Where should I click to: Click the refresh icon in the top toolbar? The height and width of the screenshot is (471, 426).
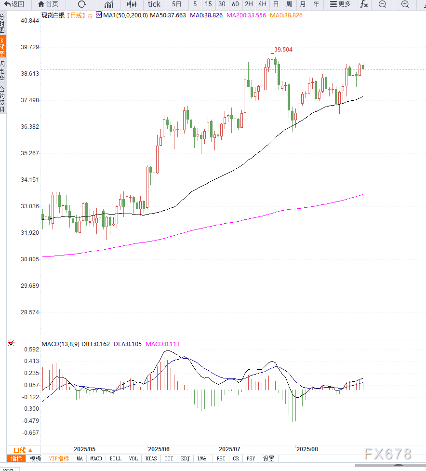82,4
